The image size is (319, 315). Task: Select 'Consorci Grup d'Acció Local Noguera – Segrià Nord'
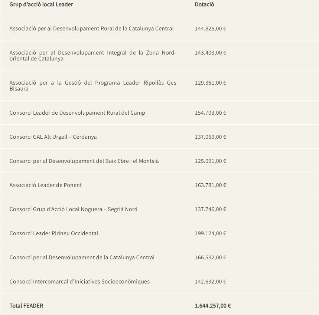(x=73, y=209)
